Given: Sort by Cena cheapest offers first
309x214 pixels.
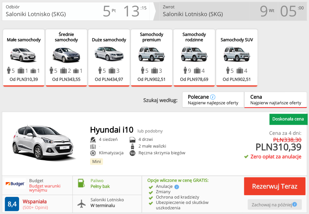Looking at the screenshot, I should tap(275, 100).
